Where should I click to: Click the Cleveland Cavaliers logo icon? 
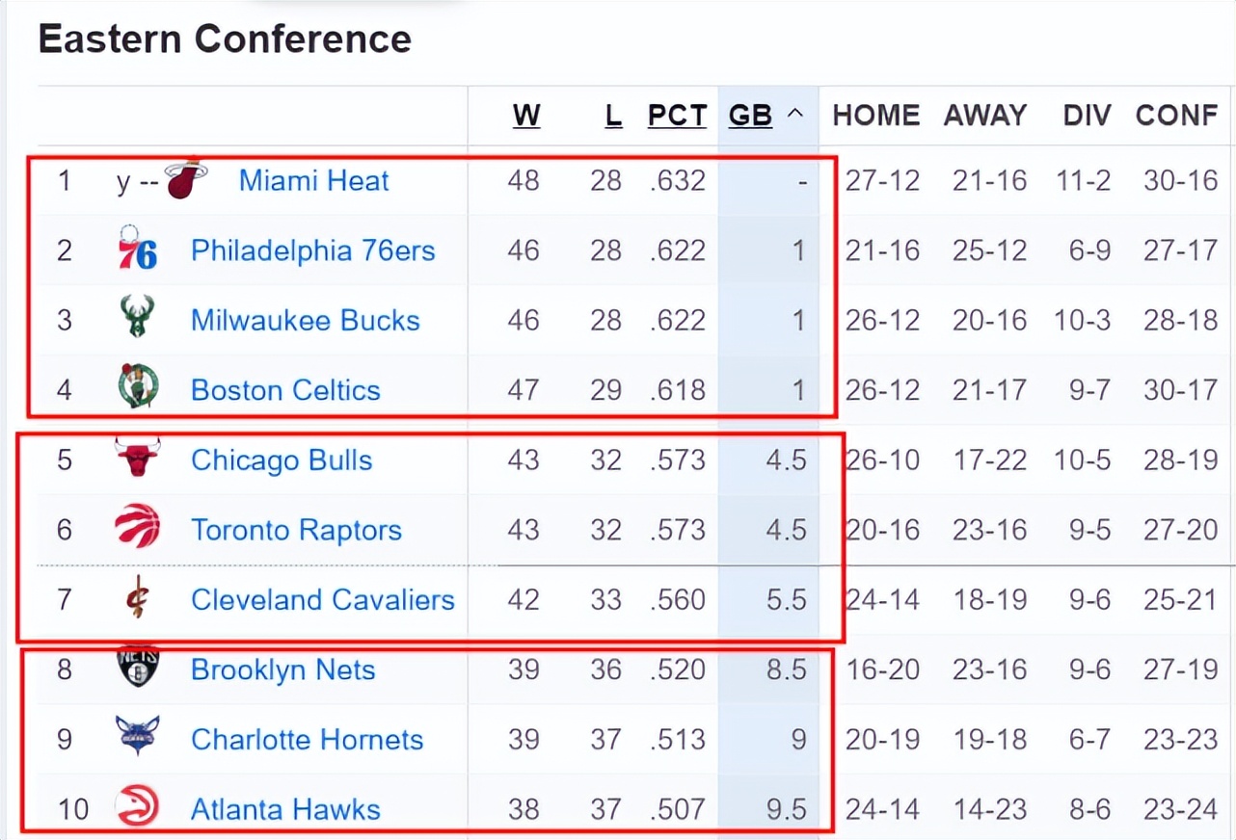coord(137,598)
